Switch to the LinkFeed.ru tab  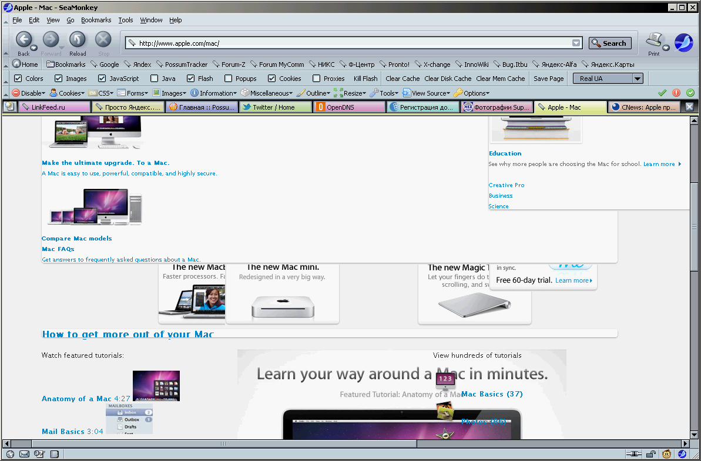54,107
